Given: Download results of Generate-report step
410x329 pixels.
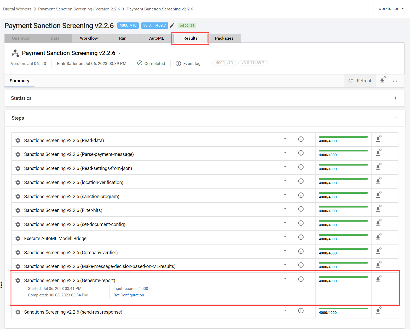Looking at the screenshot, I should point(378,279).
